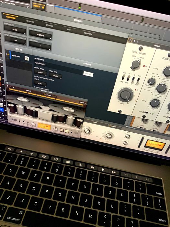
Task: Flip the low-cut filter switch on tube preamp
Action: pyautogui.click(x=128, y=78)
